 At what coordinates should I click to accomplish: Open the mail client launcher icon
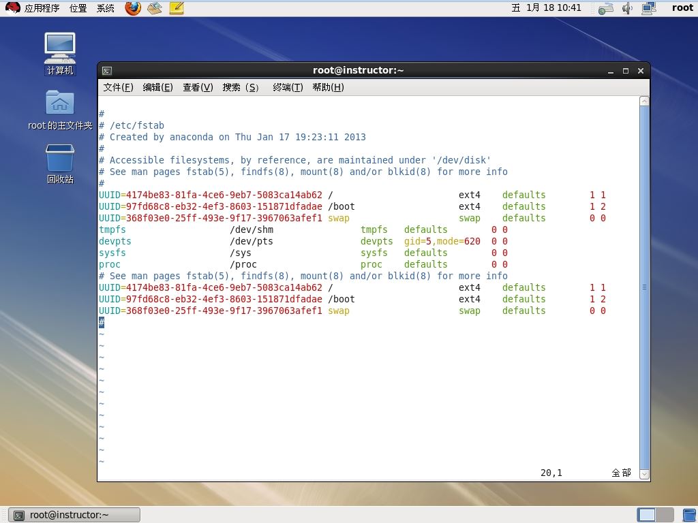coord(155,8)
